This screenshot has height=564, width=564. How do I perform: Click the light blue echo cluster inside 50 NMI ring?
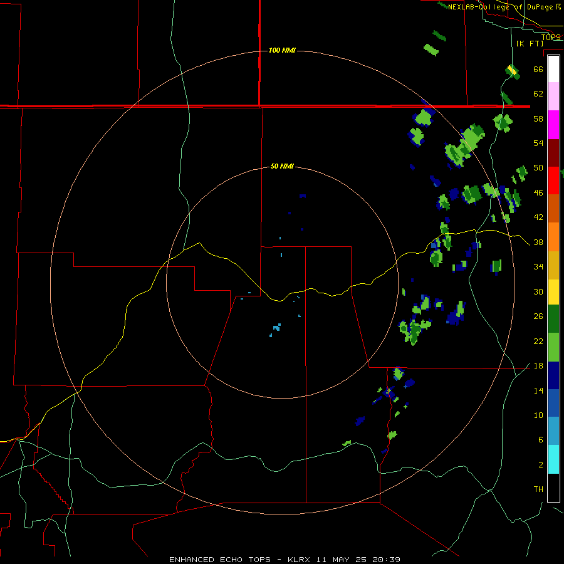click(x=276, y=329)
